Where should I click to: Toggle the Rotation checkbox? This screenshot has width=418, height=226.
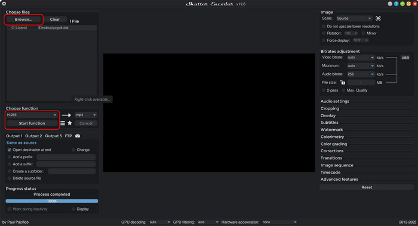click(x=324, y=33)
